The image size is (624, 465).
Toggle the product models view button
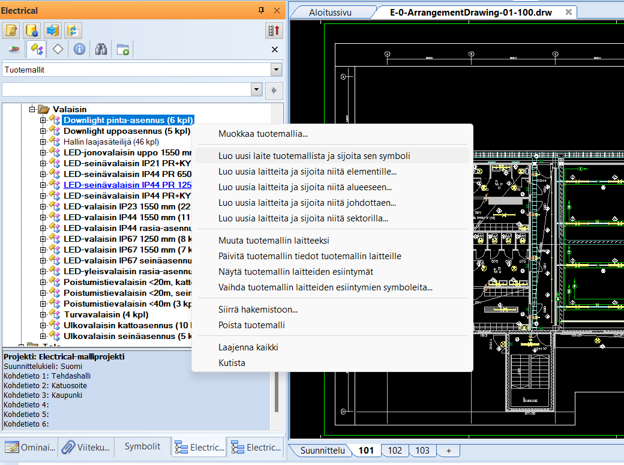point(36,49)
